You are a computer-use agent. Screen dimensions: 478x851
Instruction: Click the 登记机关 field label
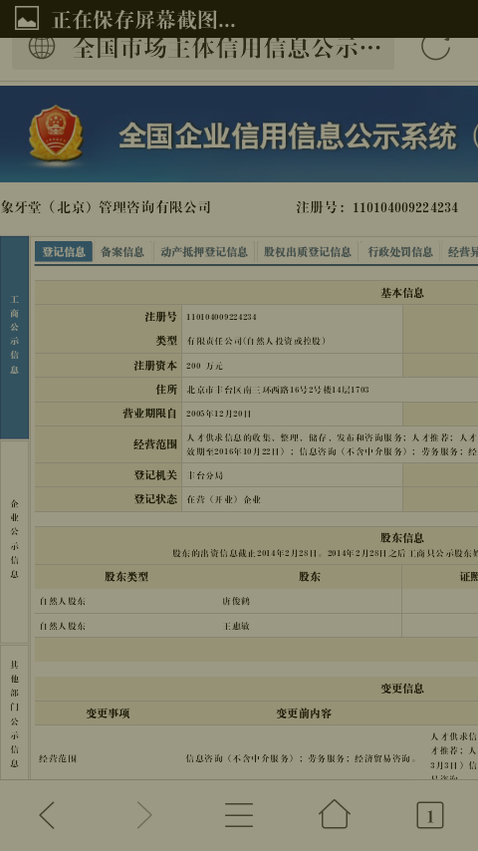[155, 475]
